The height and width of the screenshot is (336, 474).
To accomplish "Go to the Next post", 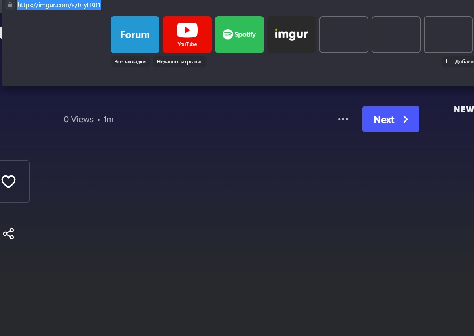I will [x=391, y=119].
